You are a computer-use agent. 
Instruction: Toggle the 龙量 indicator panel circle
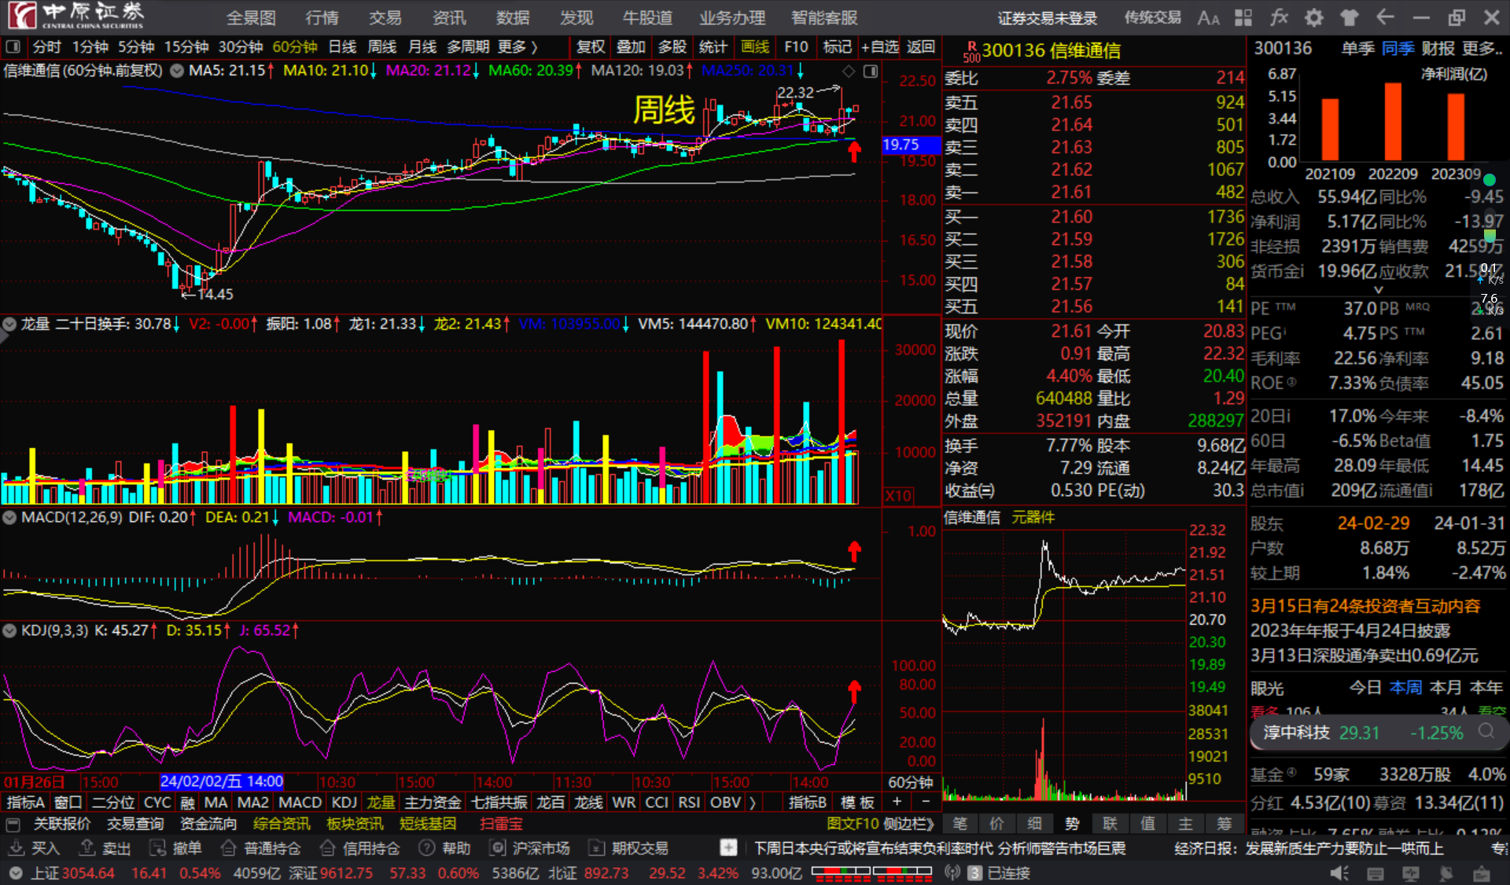9,324
